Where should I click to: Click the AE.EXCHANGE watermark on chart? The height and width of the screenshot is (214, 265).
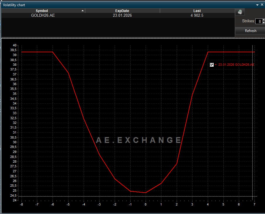139,140
